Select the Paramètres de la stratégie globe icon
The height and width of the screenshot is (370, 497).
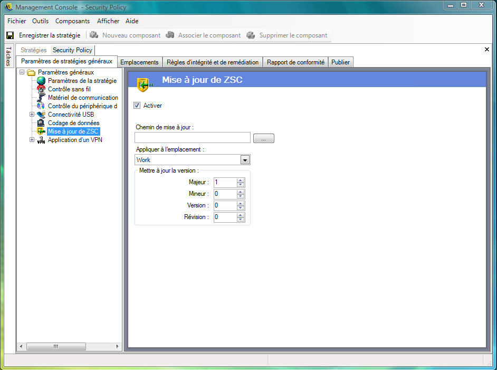(x=41, y=81)
